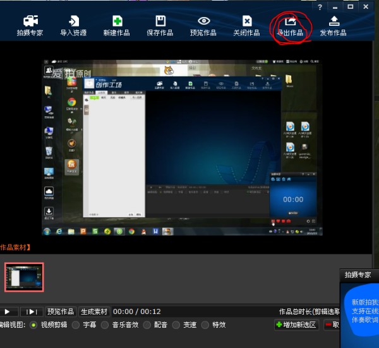Select the clip thumbnail in materials
The width and height of the screenshot is (379, 348).
(x=24, y=277)
